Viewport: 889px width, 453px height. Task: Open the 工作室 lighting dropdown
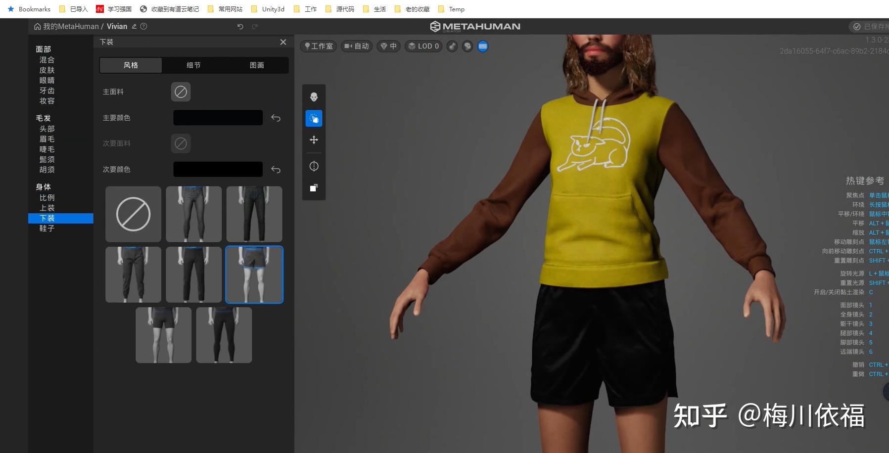click(319, 46)
